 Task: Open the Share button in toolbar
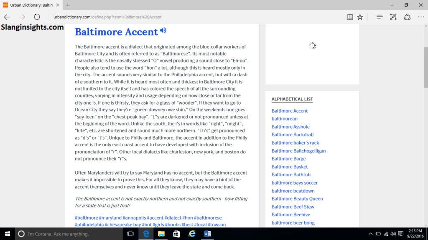point(407,17)
